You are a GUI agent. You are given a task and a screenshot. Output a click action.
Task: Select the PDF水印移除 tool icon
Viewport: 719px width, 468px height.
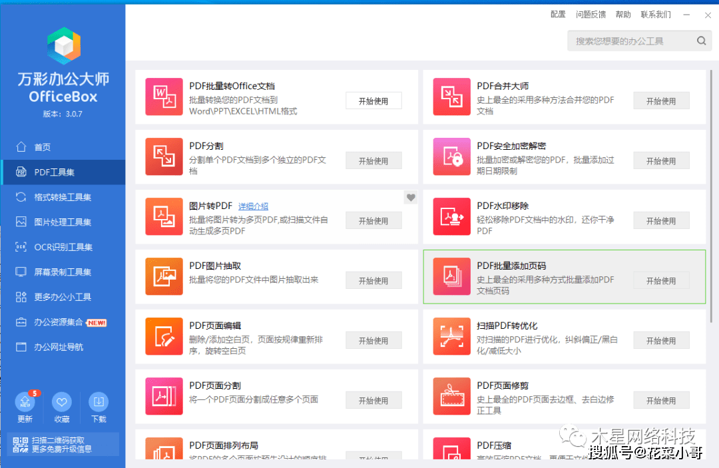451,216
